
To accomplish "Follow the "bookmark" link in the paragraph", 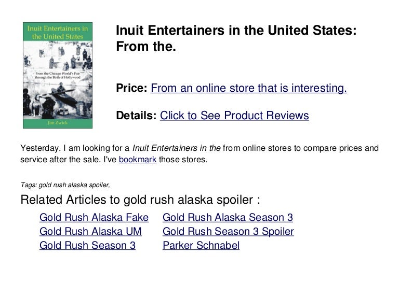I will [138, 160].
